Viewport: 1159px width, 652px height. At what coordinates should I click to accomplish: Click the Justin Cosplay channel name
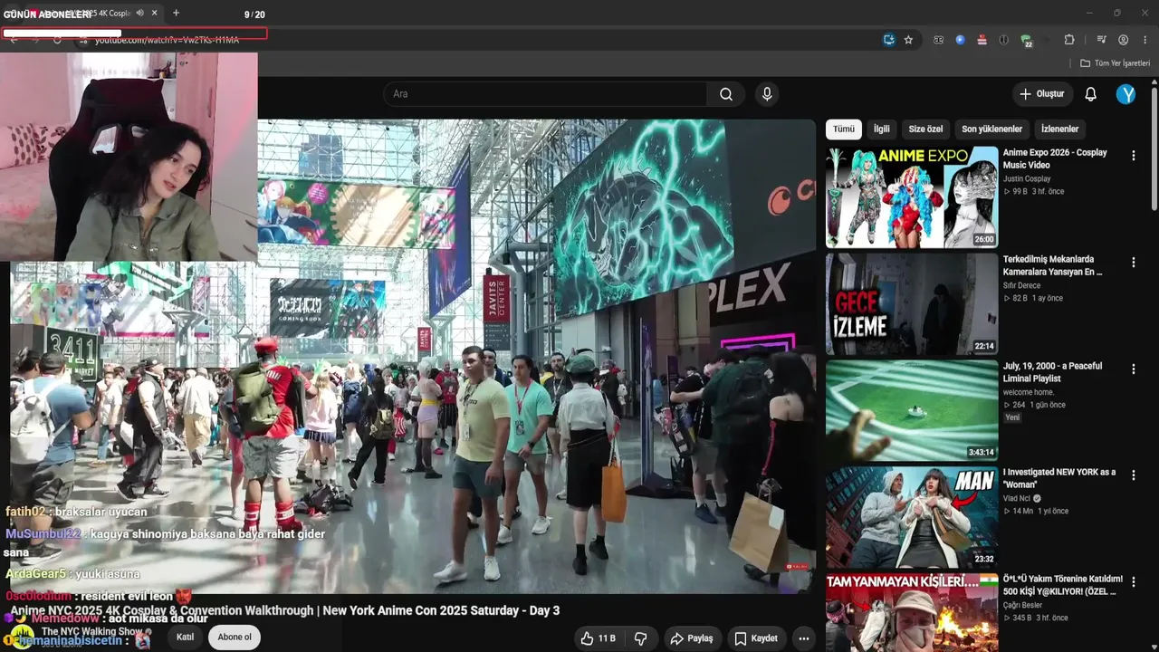click(1027, 179)
